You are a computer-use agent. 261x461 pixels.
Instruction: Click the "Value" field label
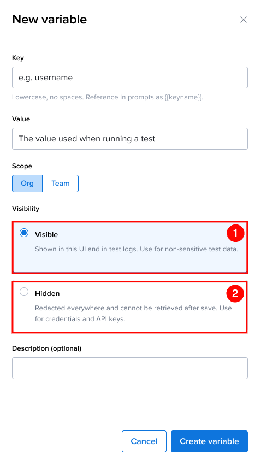click(21, 119)
